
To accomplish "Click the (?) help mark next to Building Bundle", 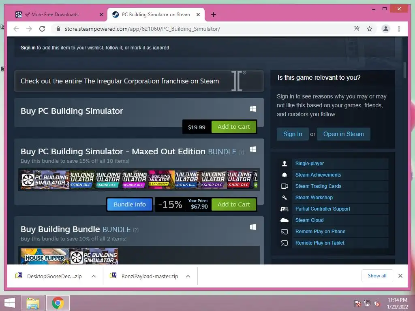I will (135, 230).
